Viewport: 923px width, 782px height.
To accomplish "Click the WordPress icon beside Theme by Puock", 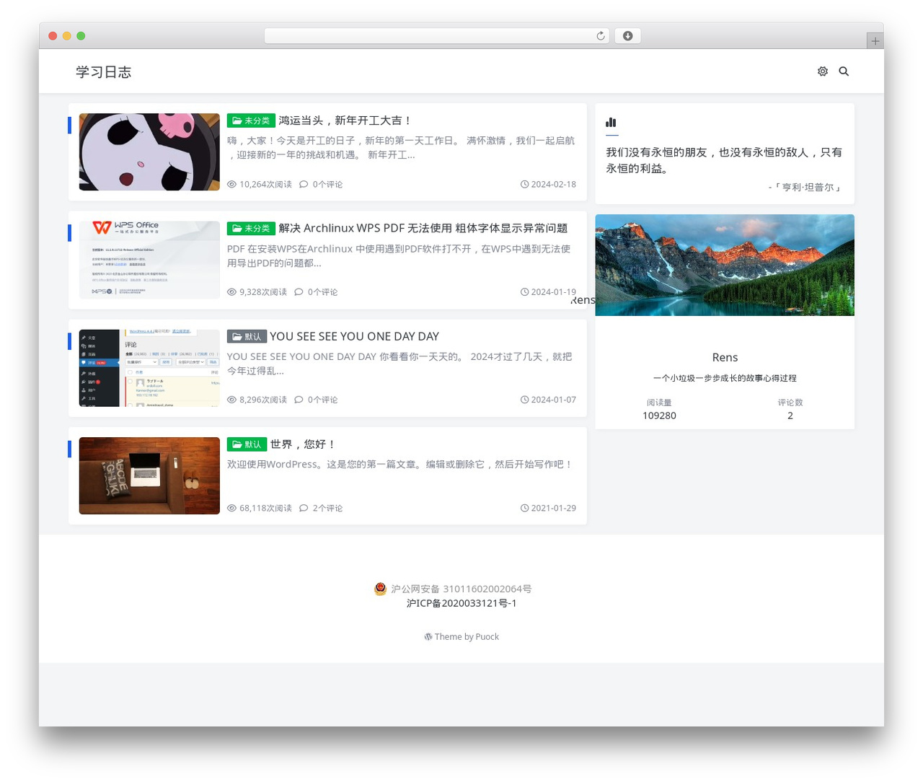I will pyautogui.click(x=428, y=637).
